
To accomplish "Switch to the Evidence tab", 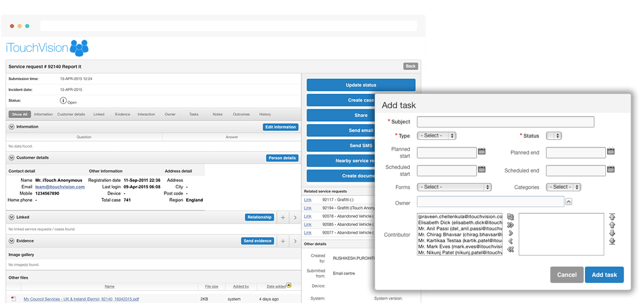I will coord(122,114).
